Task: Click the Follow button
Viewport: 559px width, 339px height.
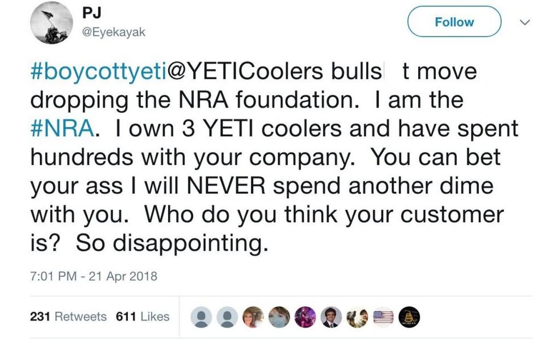Action: pyautogui.click(x=454, y=22)
